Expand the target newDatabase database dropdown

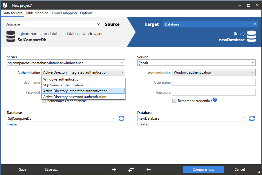click(x=244, y=118)
